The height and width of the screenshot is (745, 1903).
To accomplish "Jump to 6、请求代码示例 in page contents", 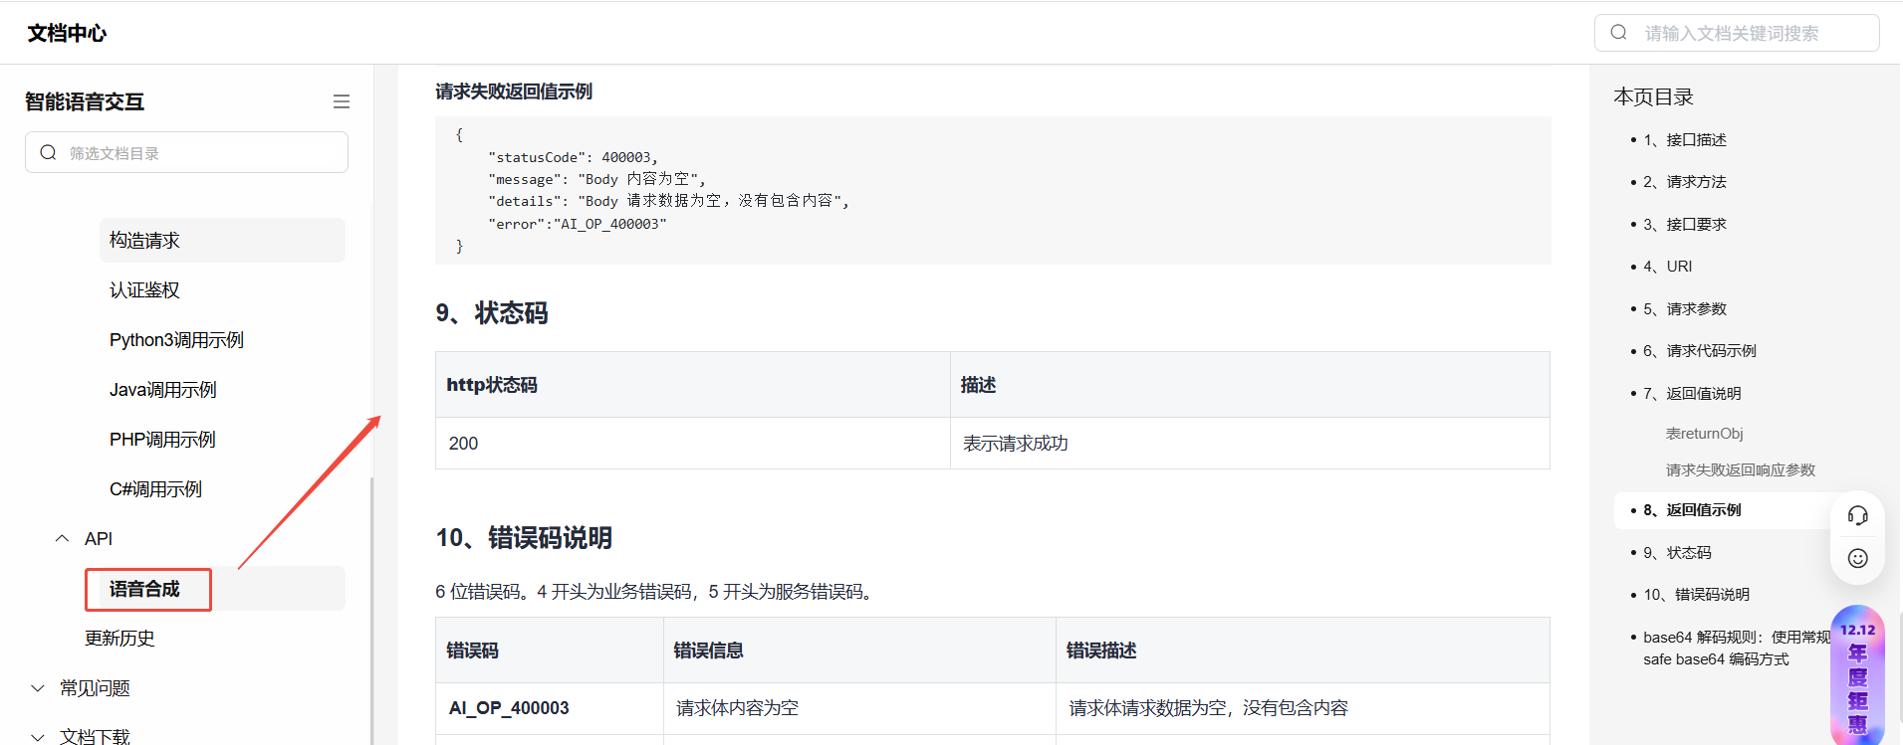I will coord(1700,350).
